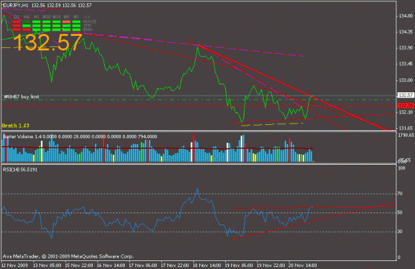
Task: Click the dark green MACD cell under H4
Action: point(27,22)
